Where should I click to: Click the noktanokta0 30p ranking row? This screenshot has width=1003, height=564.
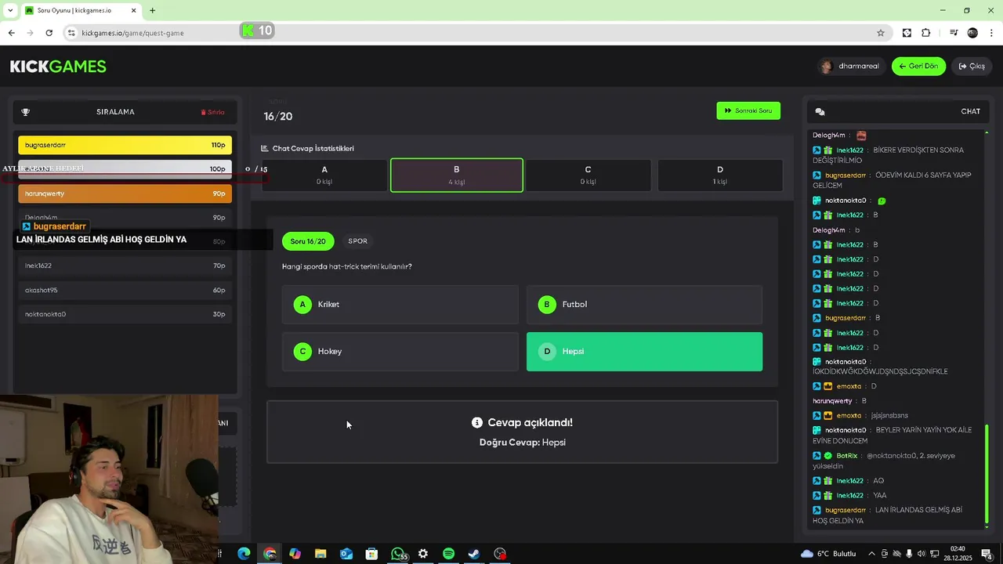pos(125,314)
